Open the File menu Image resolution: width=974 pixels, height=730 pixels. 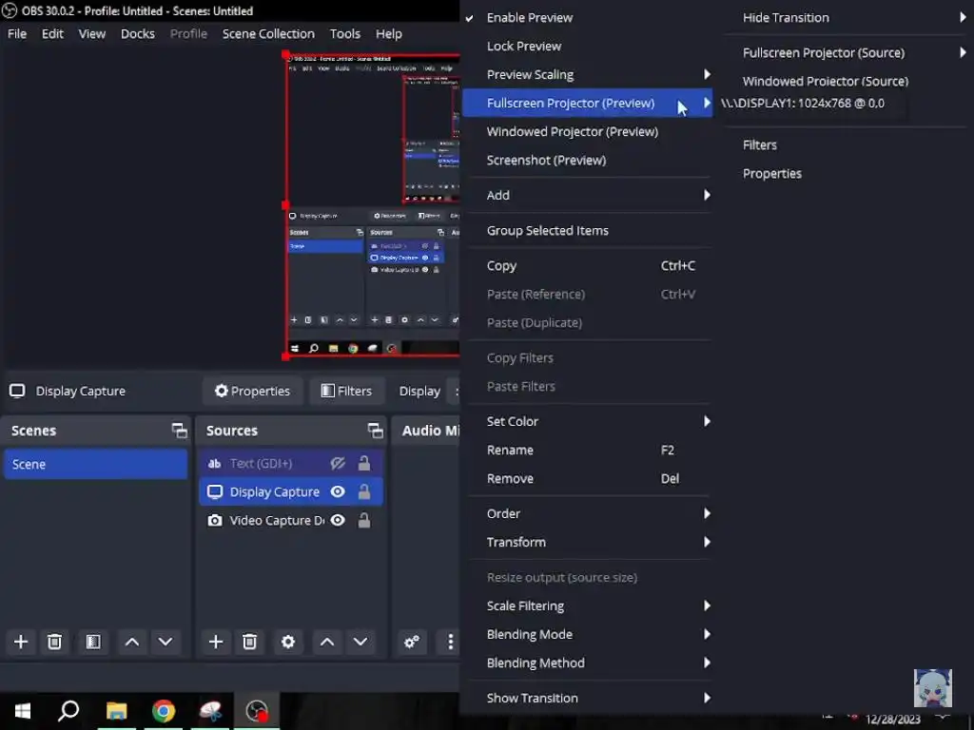pyautogui.click(x=17, y=33)
